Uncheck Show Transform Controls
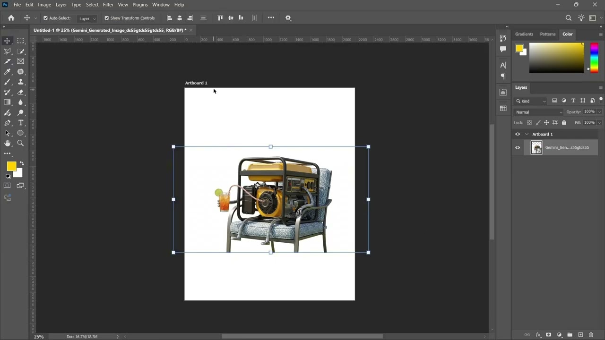605x340 pixels. point(106,18)
